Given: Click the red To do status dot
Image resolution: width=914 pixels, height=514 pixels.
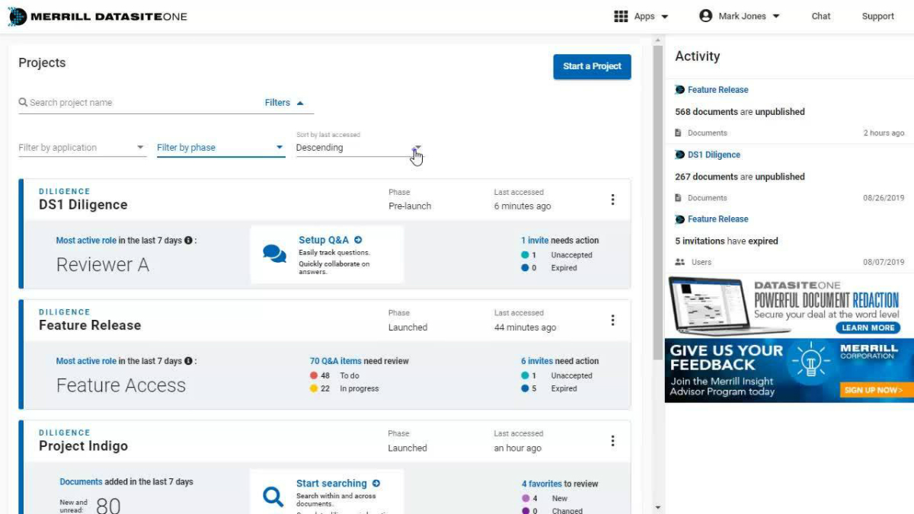Looking at the screenshot, I should [314, 375].
